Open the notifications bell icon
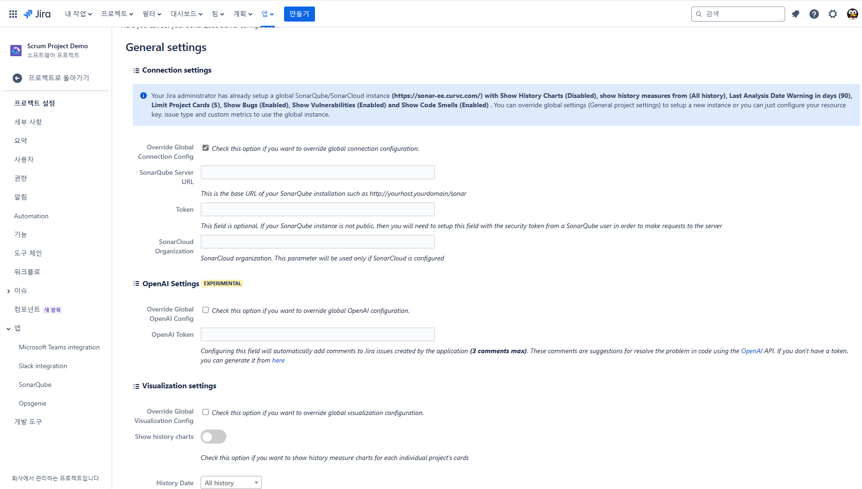The image size is (862, 489). 795,14
